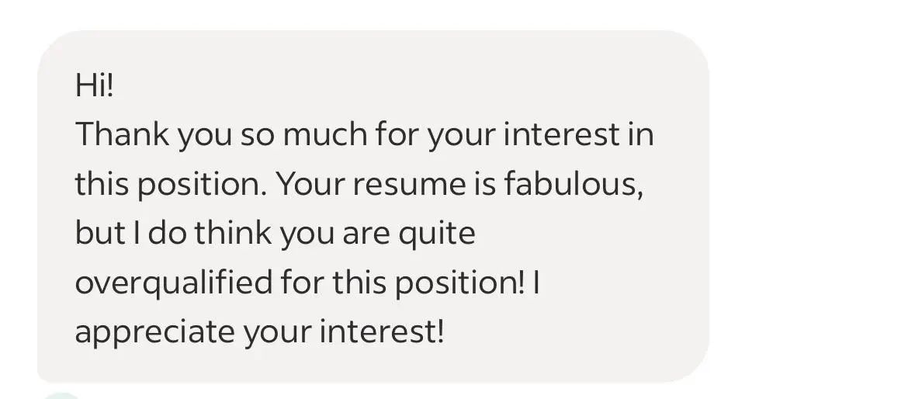Click the word "much" in the thank-you line
Viewport: 915px width, 399px height.
(324, 134)
